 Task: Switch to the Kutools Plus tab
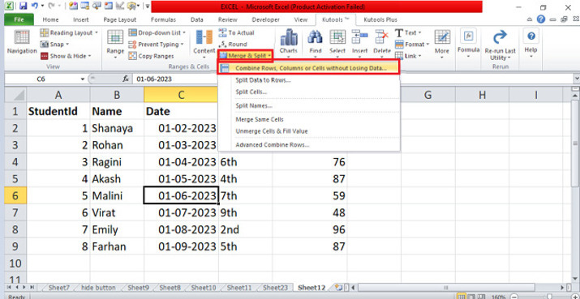tap(380, 20)
